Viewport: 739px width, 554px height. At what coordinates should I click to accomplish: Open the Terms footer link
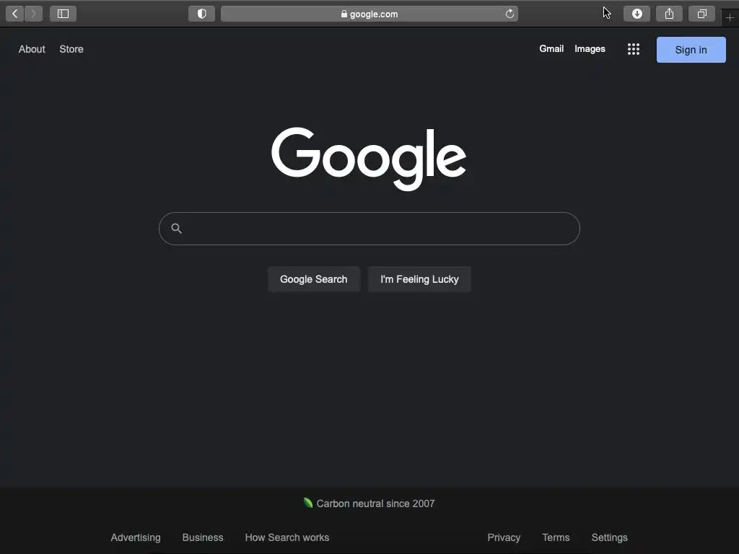tap(556, 537)
